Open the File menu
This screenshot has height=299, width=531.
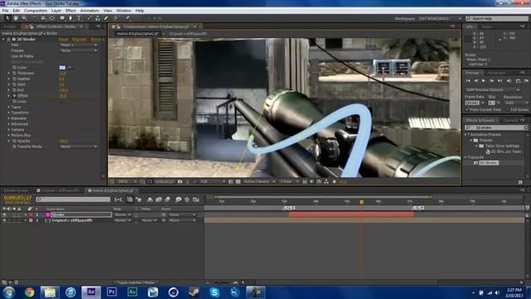point(5,11)
